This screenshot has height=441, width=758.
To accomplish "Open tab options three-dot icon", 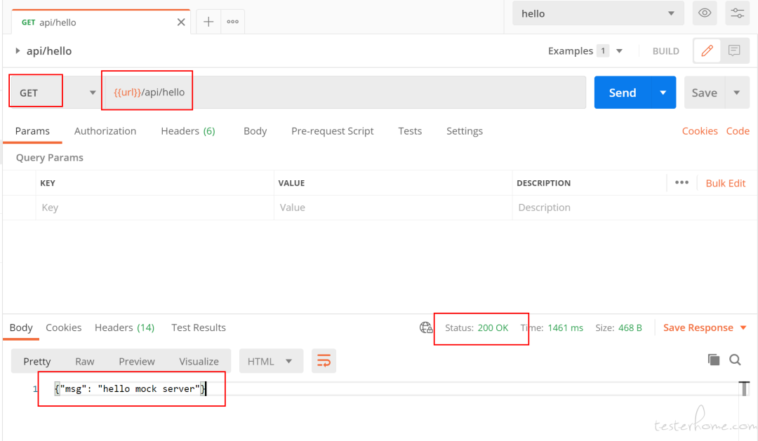I will click(232, 22).
